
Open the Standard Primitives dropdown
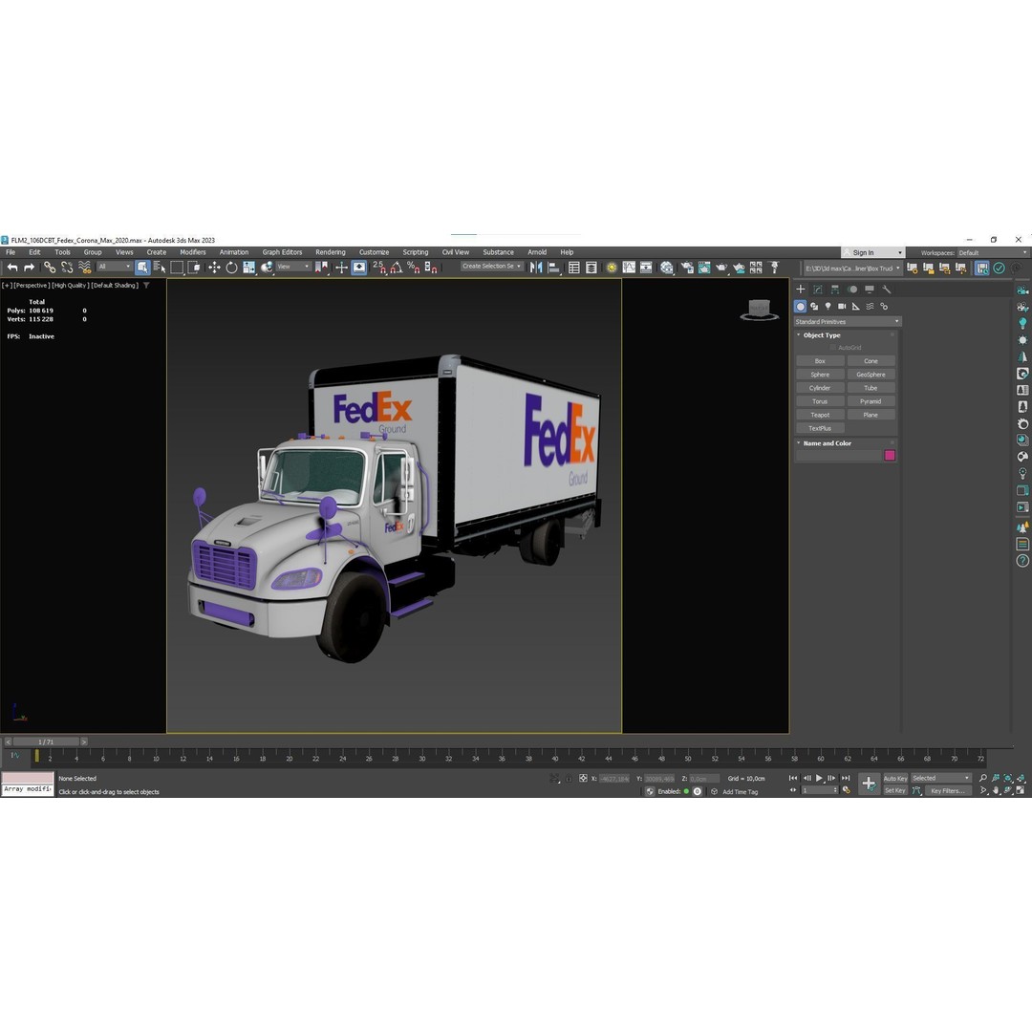point(847,322)
